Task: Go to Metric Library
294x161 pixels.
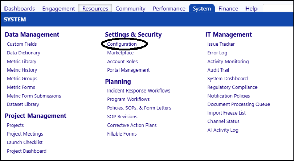Action: tap(21, 62)
